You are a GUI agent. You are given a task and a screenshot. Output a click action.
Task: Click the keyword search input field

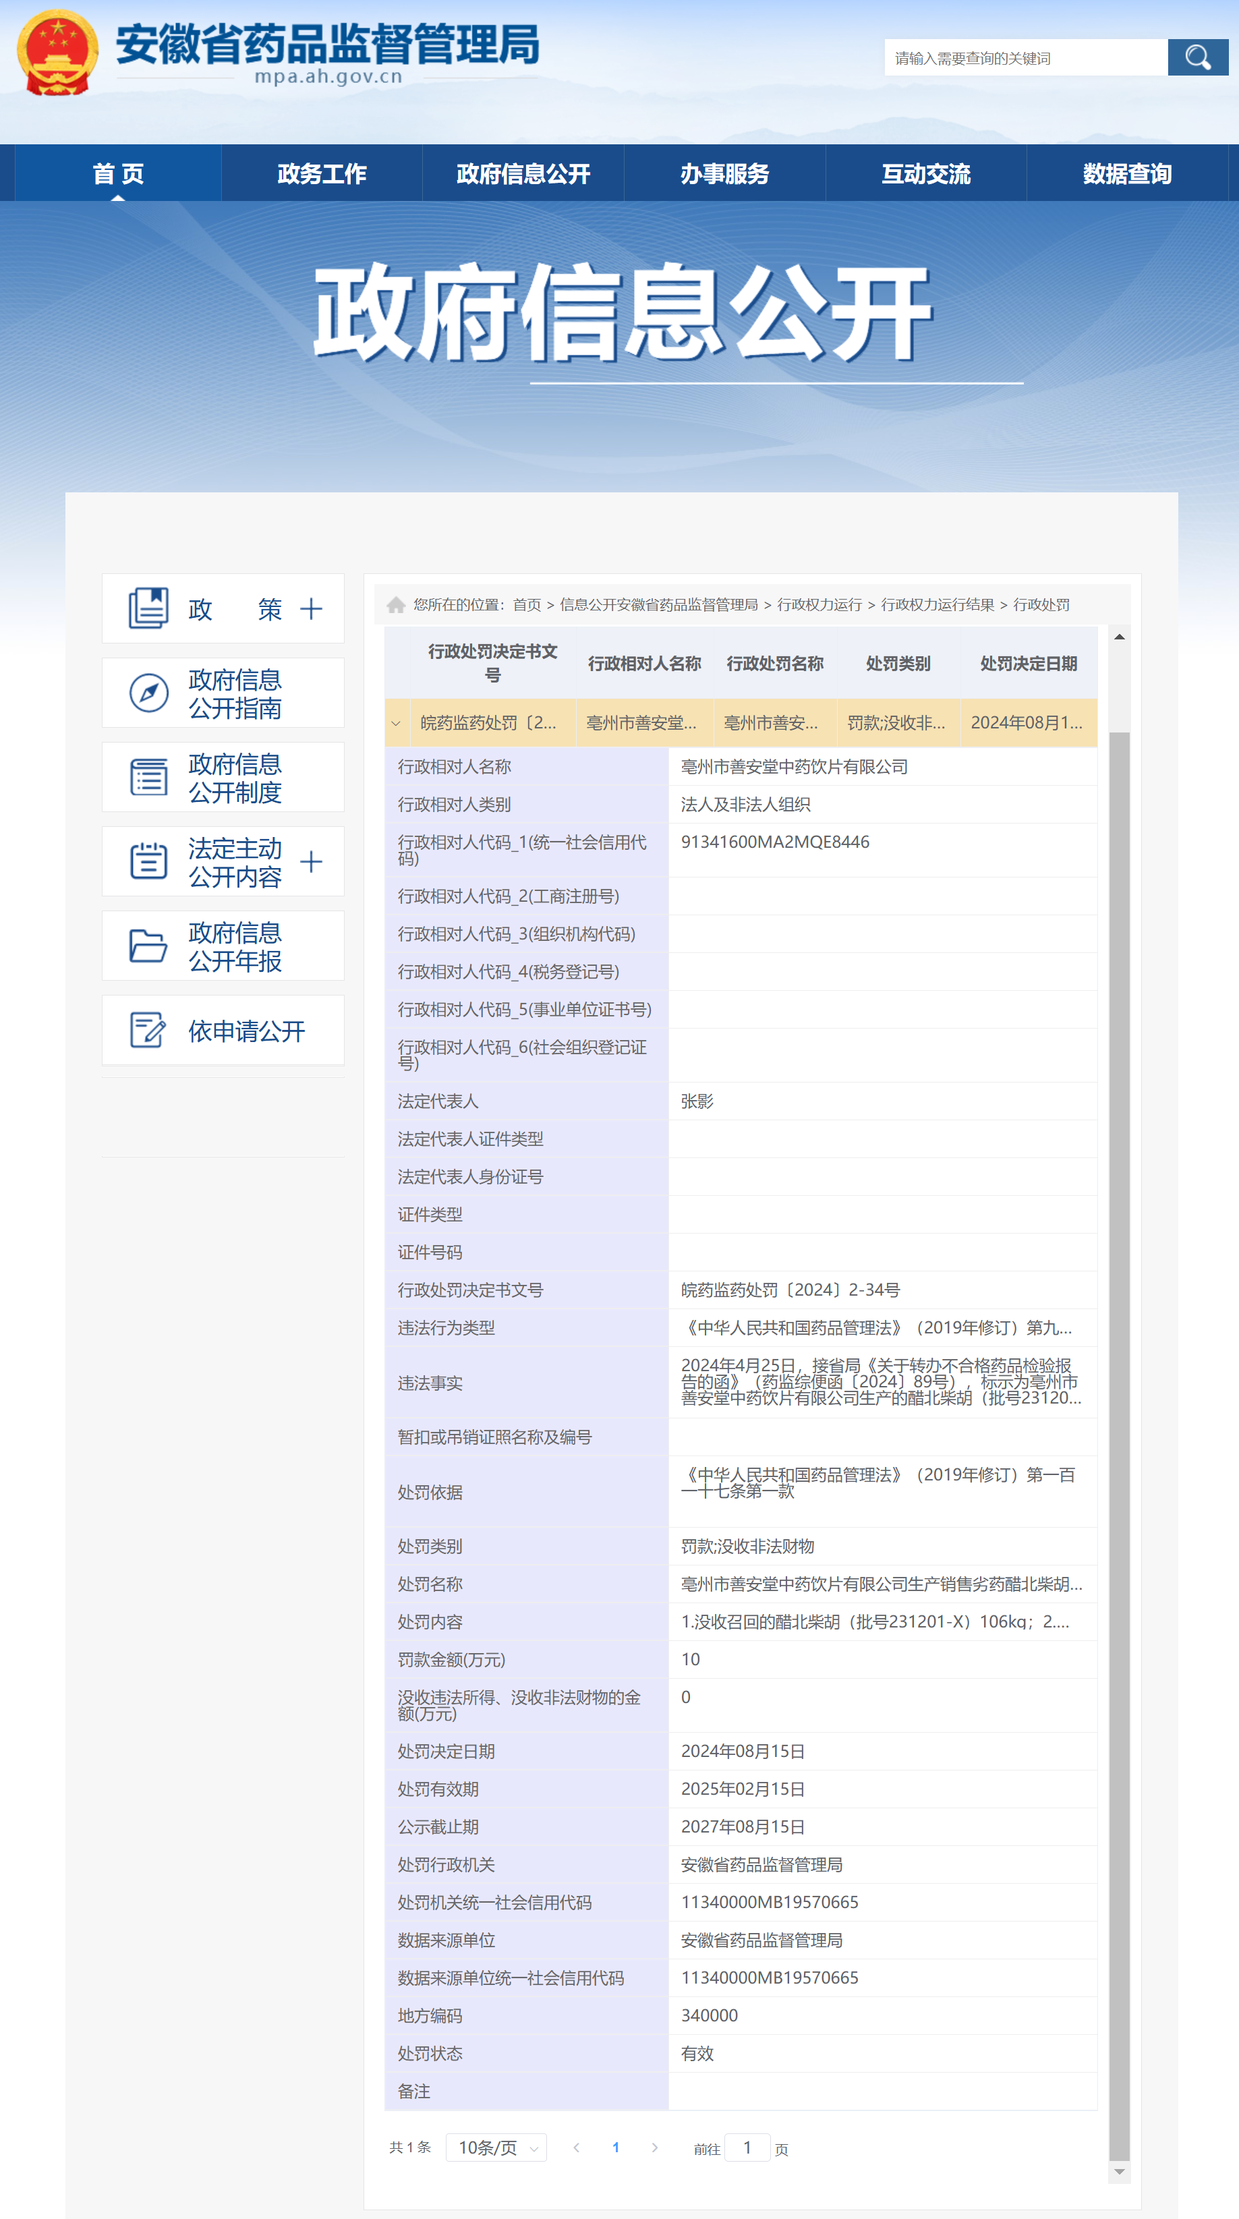click(x=1026, y=58)
